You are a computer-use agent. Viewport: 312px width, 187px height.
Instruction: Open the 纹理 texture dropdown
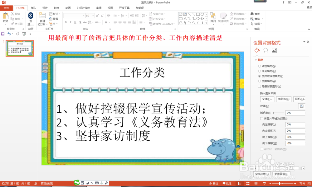click(x=302, y=106)
